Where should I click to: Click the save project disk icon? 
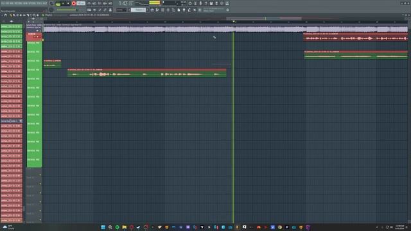tap(211, 3)
